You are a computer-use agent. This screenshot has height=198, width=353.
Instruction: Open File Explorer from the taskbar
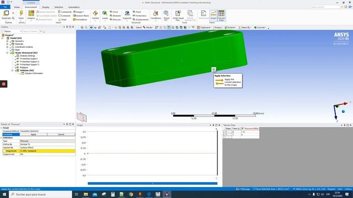[86, 194]
